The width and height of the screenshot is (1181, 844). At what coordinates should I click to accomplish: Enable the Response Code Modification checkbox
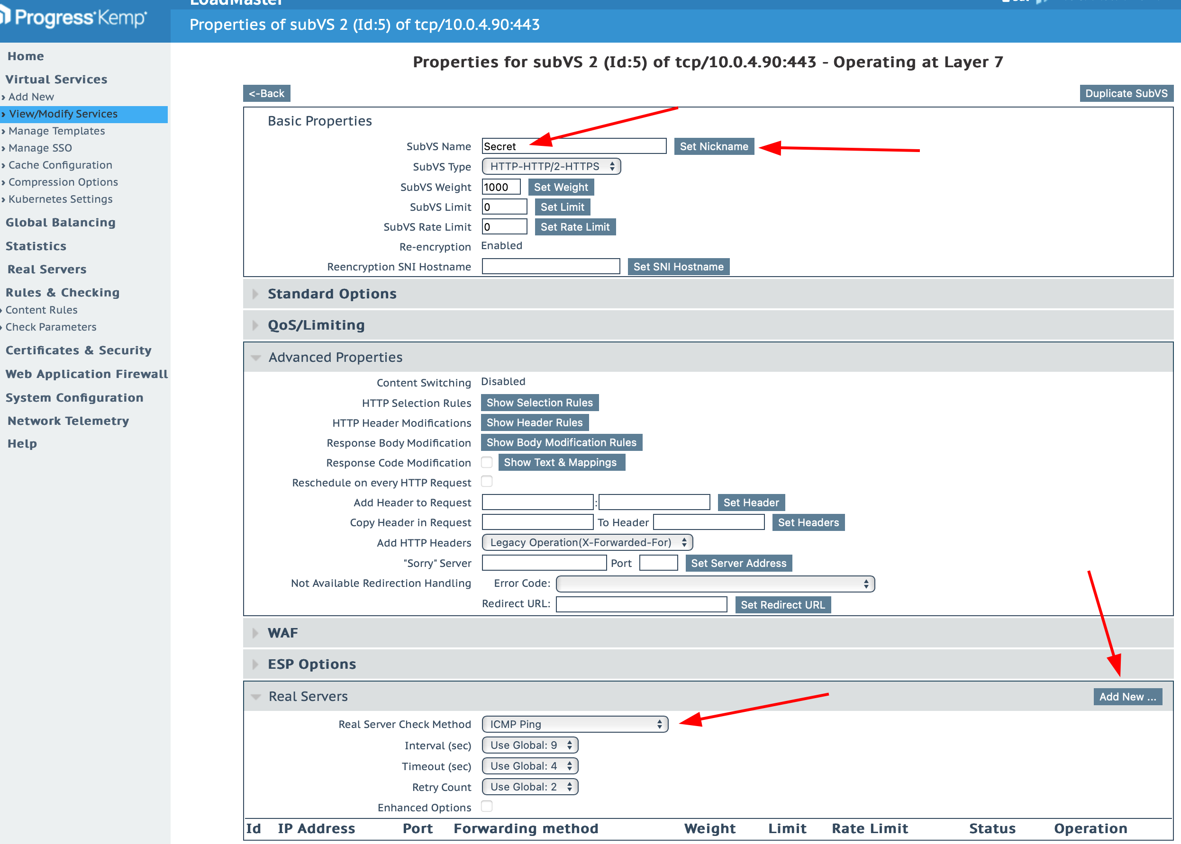click(x=487, y=462)
